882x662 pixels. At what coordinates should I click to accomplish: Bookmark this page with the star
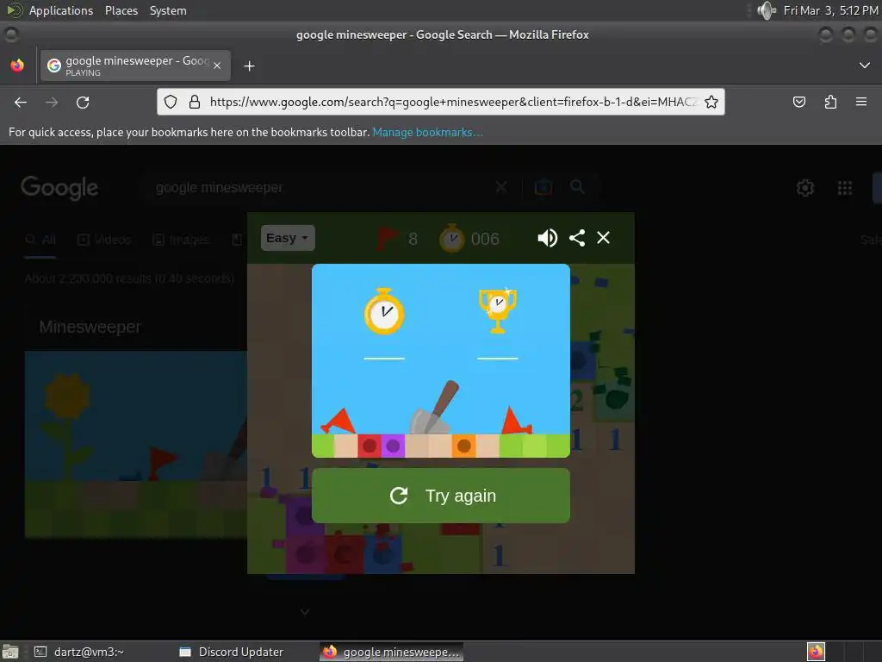click(711, 102)
